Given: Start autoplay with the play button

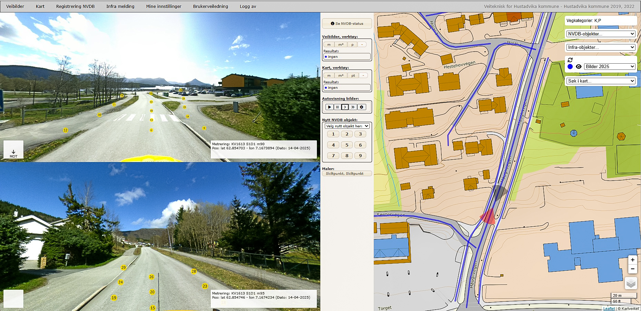Looking at the screenshot, I should click(x=329, y=107).
